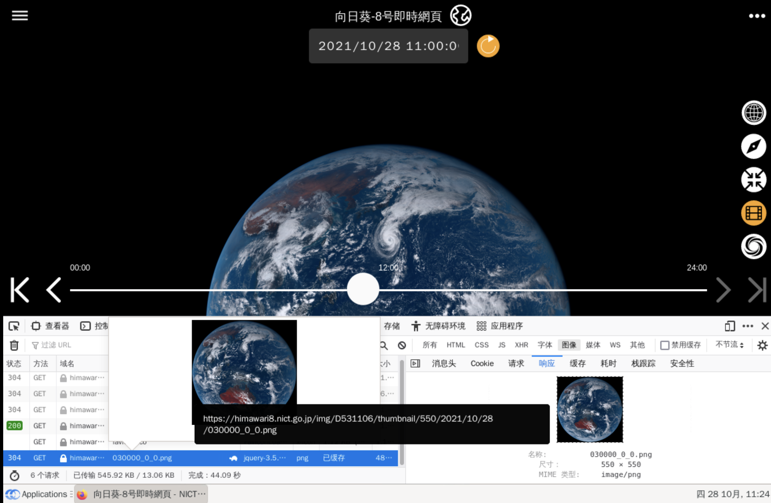Click the compass navigation icon
Screen dimensions: 771x503
pyautogui.click(x=754, y=146)
